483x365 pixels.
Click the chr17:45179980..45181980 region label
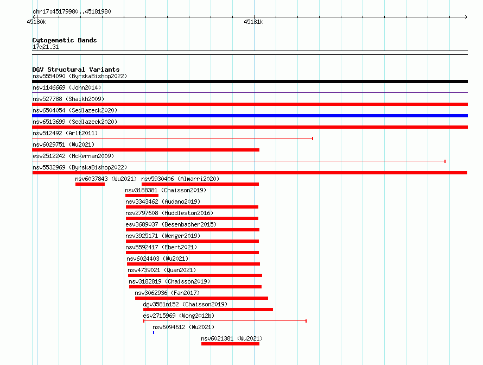(x=72, y=11)
